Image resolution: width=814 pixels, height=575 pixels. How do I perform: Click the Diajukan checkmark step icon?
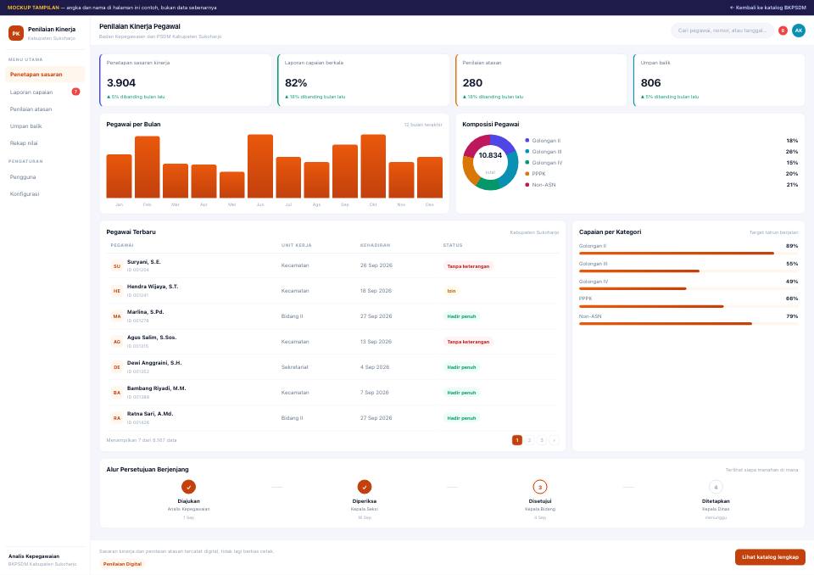click(x=188, y=487)
